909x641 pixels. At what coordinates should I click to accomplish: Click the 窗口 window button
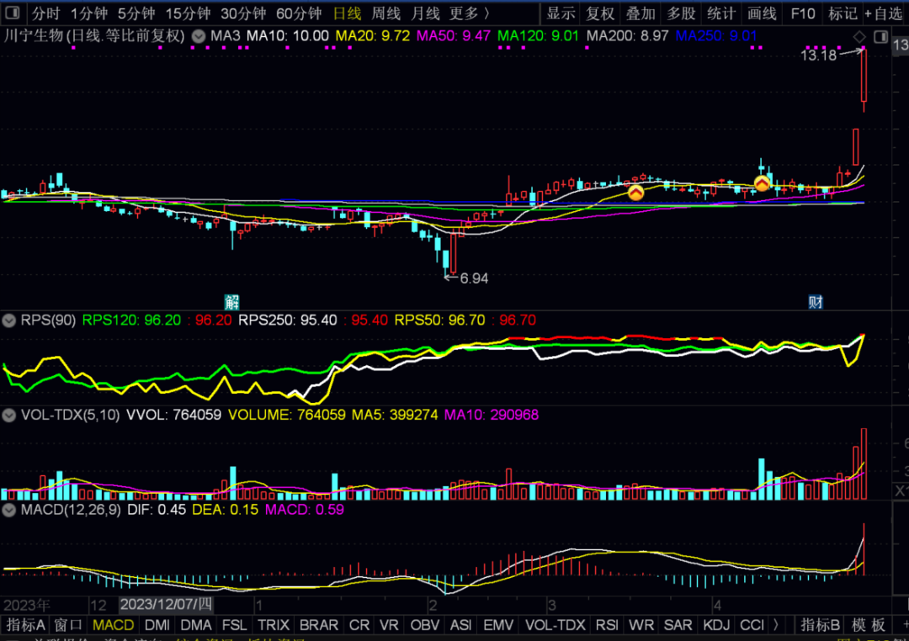[68, 625]
